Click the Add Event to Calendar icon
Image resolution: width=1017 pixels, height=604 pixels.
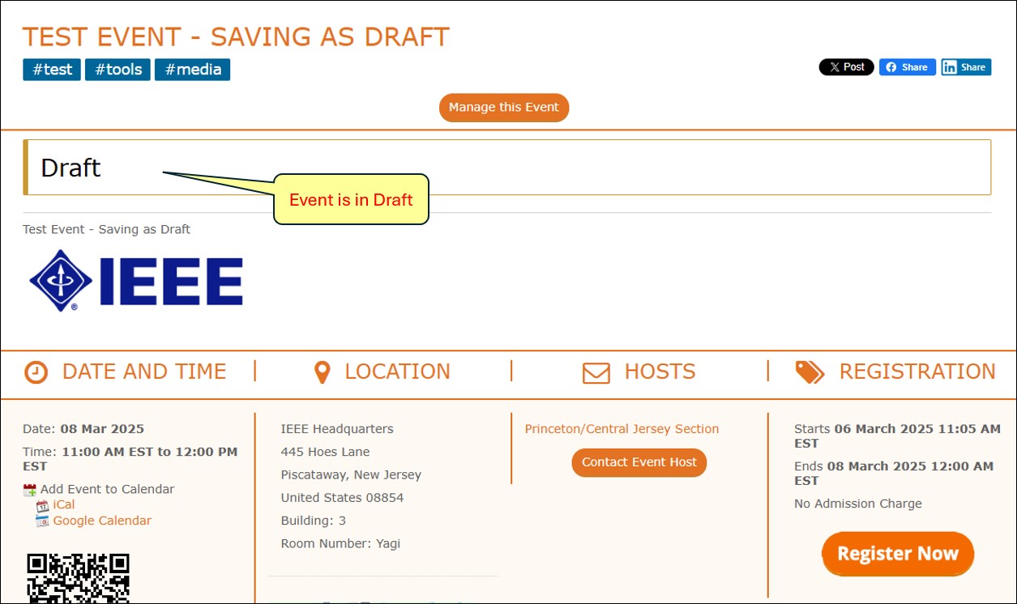tap(30, 490)
